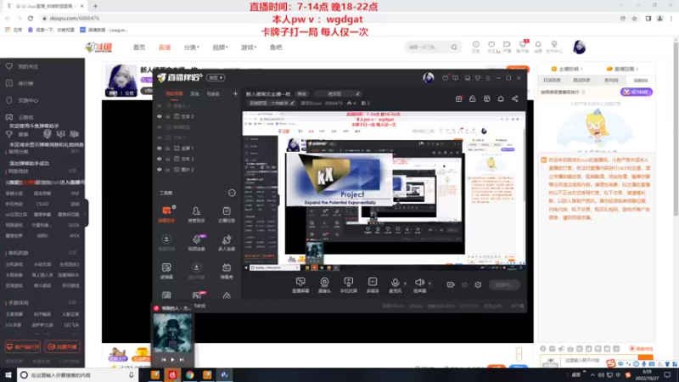Toggle the preview eye icon in bottom bar
Screen dimensions: 679x382
(x=464, y=284)
